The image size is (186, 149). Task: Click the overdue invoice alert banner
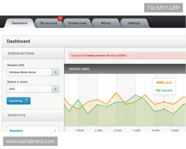click(127, 56)
